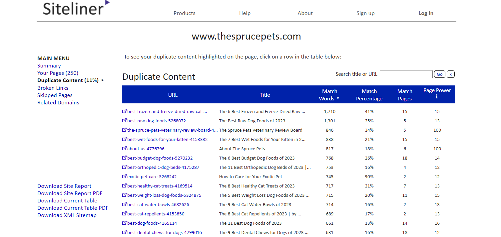501x237 pixels.
Task: Download XML Sitemap
Action: pos(67,215)
